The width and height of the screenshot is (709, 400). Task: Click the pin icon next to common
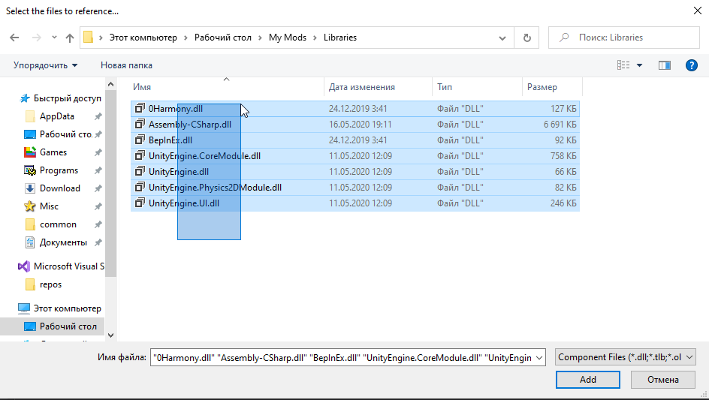(x=98, y=224)
